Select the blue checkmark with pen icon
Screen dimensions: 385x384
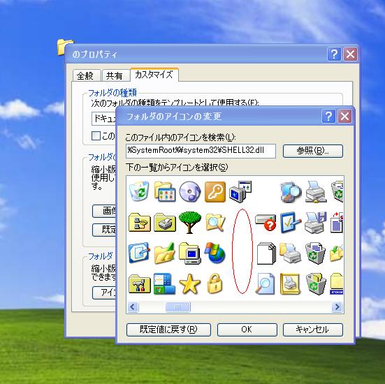291,222
